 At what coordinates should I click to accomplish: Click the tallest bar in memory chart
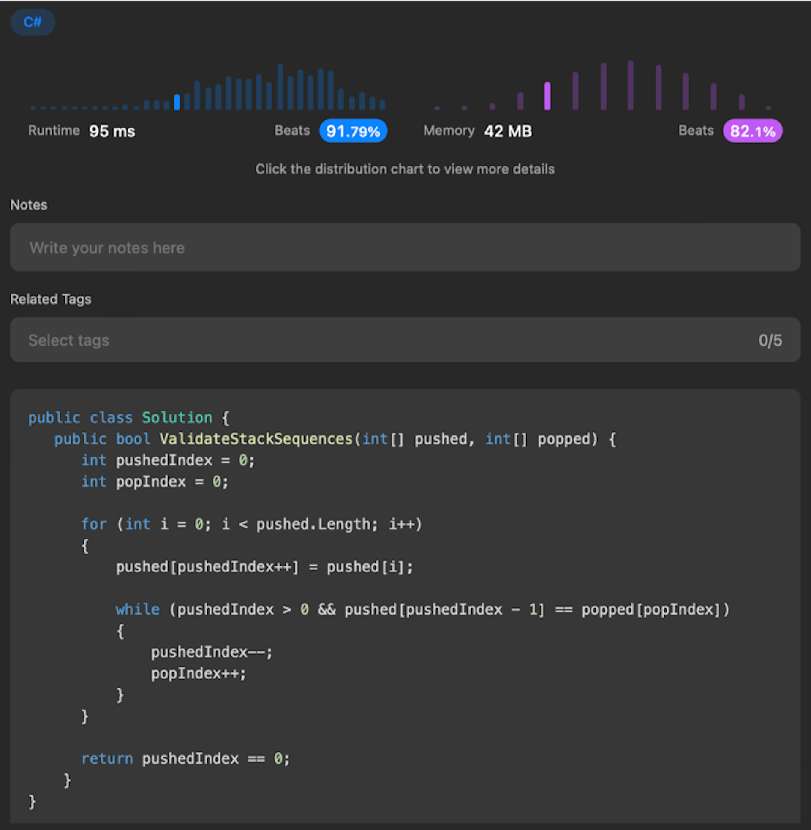pos(630,85)
